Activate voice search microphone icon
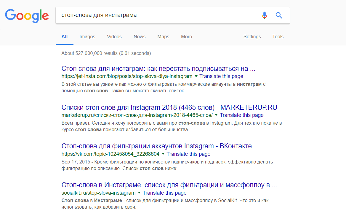 coord(264,15)
